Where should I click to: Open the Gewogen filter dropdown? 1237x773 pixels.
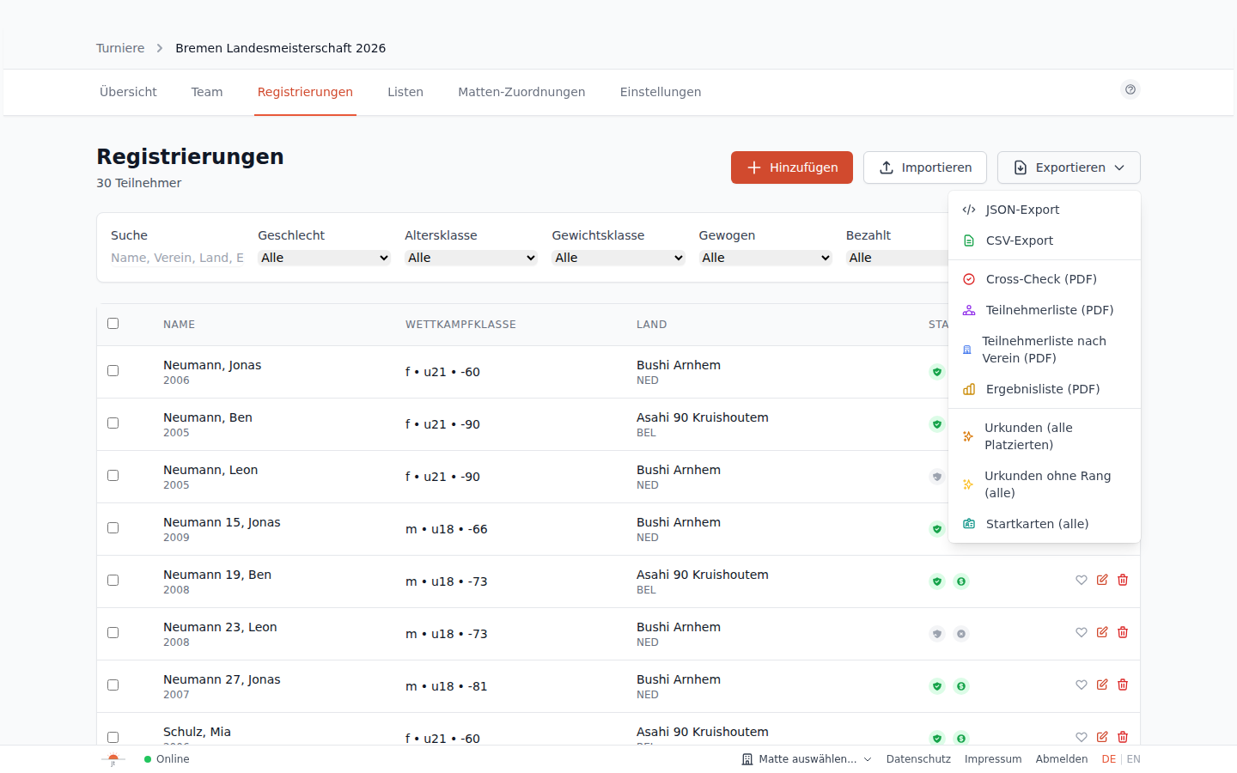[765, 258]
